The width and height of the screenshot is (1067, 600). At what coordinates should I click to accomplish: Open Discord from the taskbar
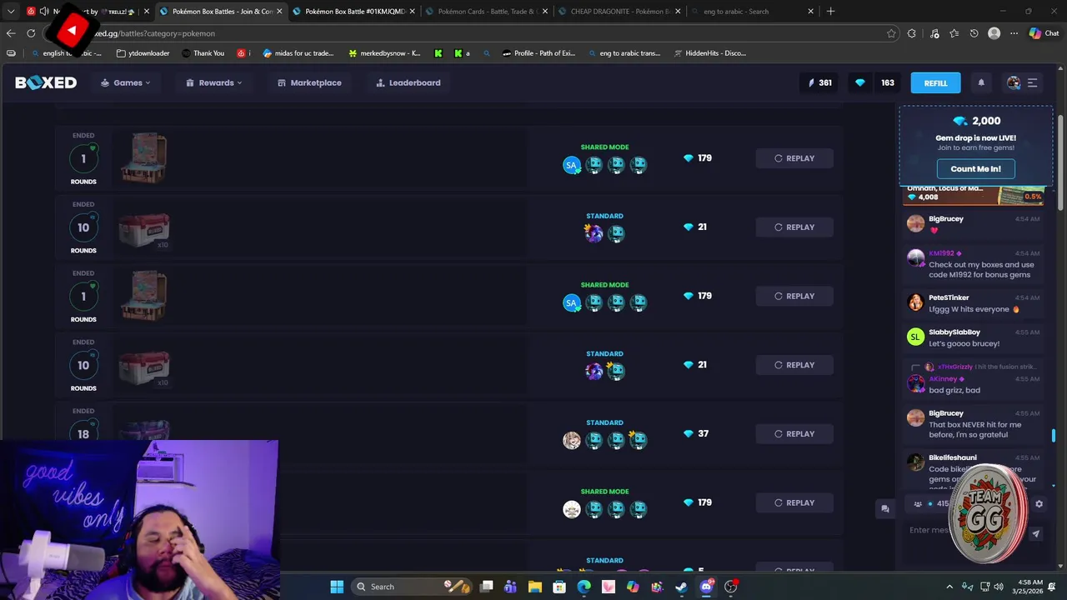706,587
